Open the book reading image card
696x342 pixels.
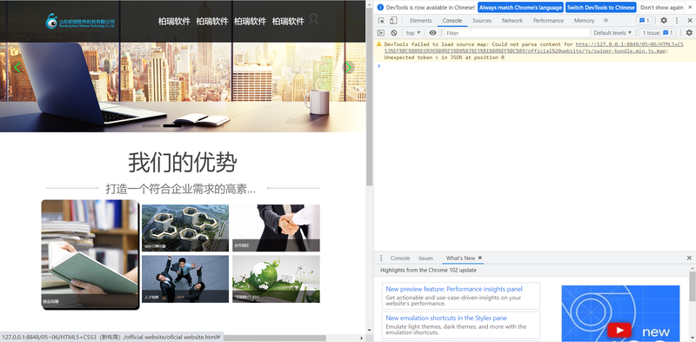tap(90, 253)
